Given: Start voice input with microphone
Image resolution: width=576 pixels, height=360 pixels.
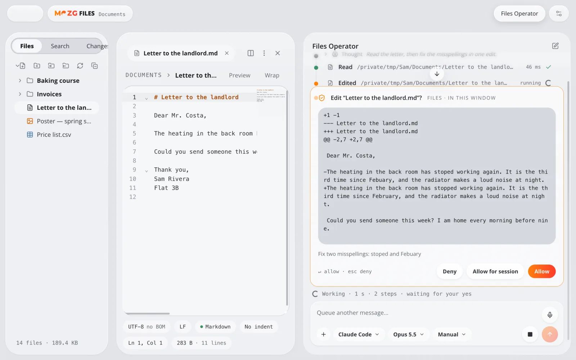Looking at the screenshot, I should 550,315.
